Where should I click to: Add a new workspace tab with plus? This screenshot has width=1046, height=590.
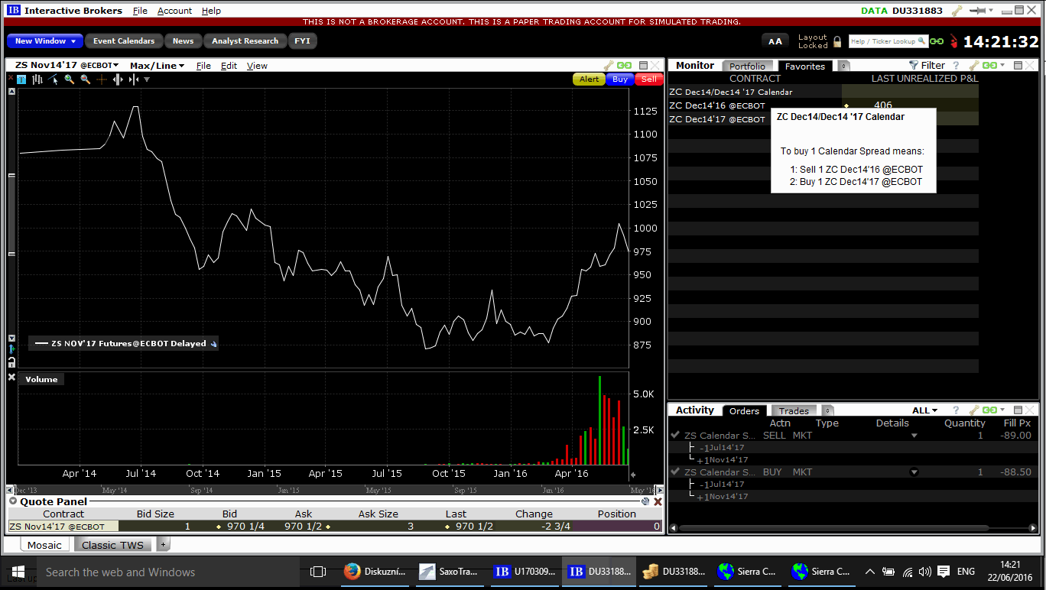(164, 545)
